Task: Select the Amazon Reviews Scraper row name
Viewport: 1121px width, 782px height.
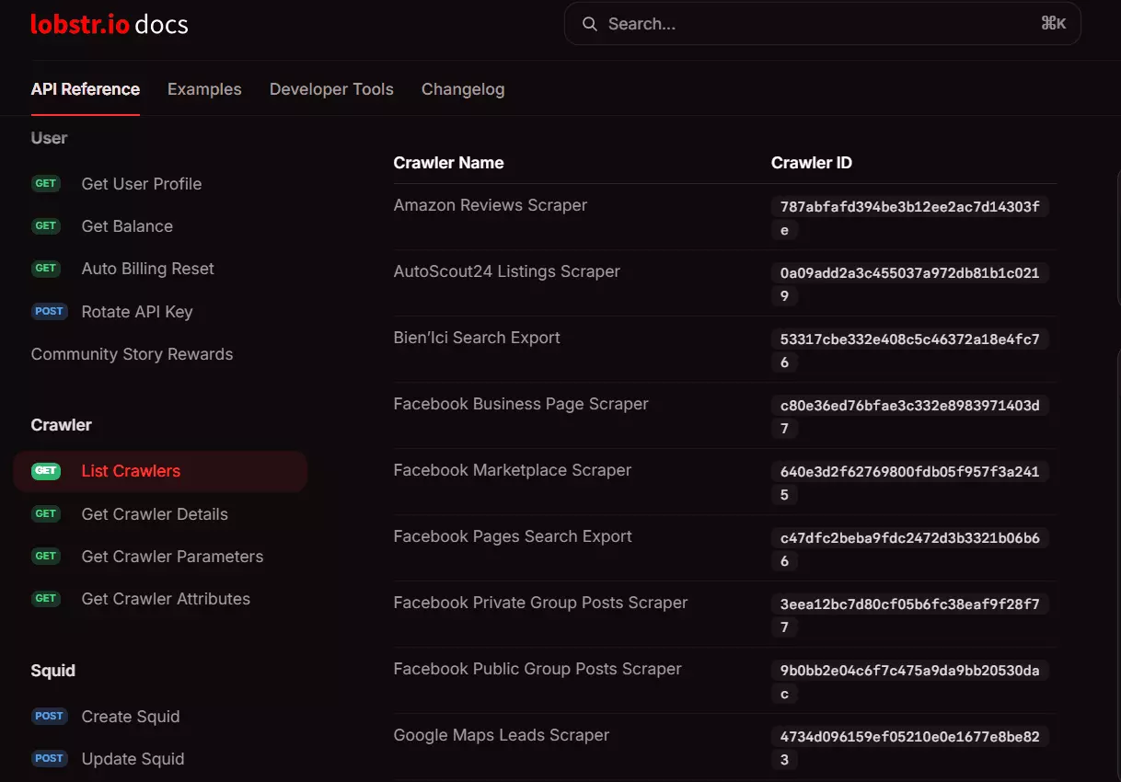Action: pos(491,205)
